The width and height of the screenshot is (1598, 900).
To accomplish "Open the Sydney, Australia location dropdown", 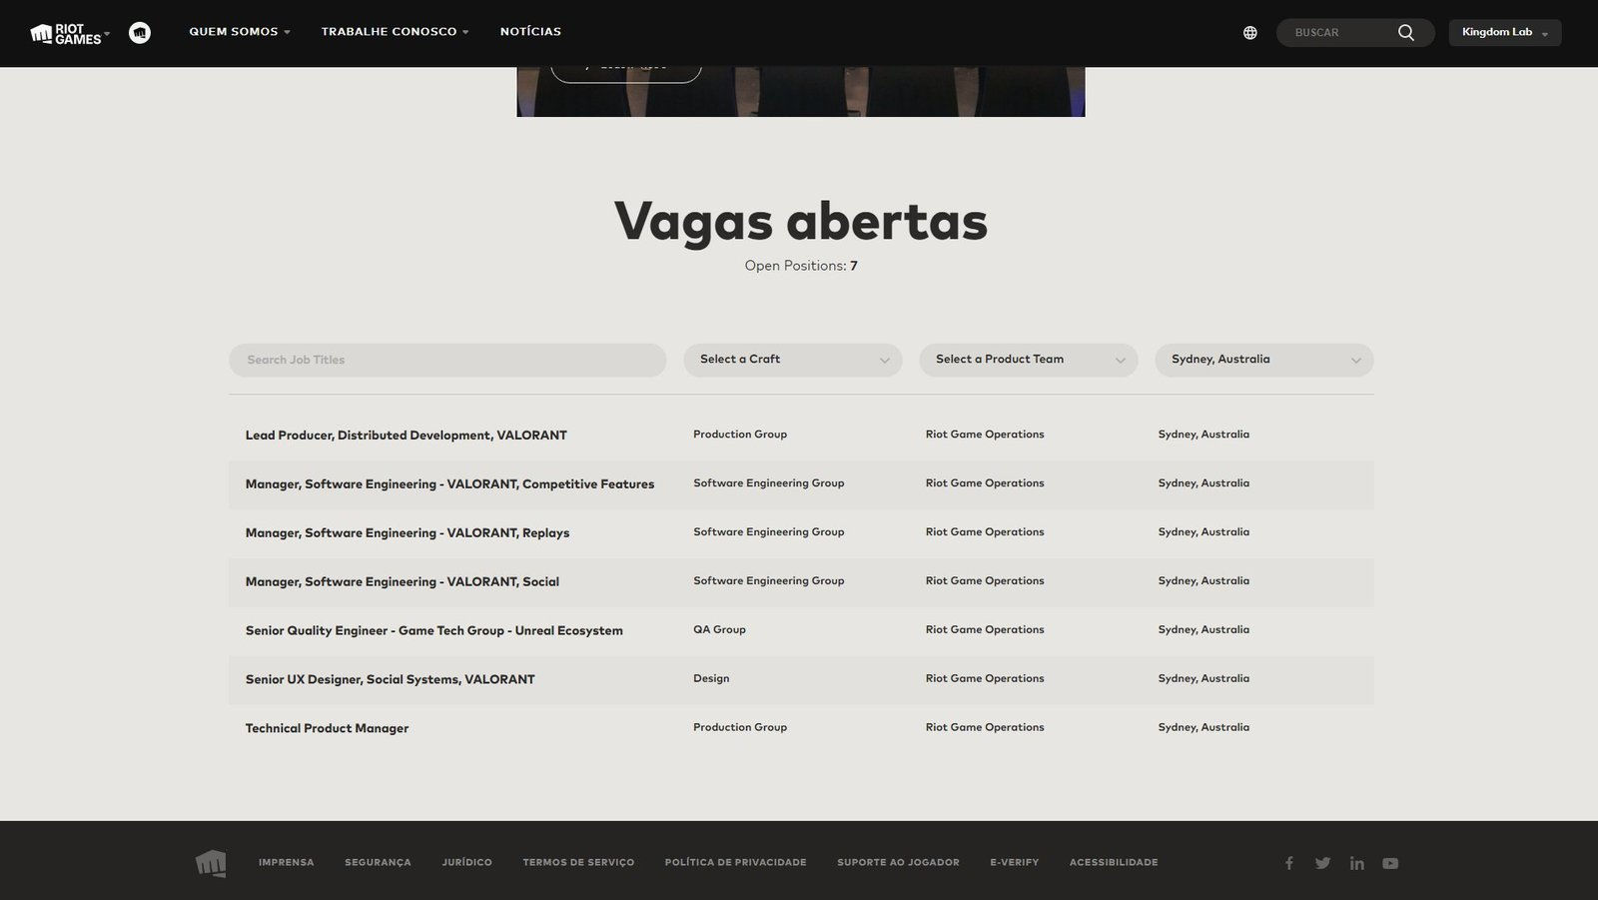I will point(1263,360).
